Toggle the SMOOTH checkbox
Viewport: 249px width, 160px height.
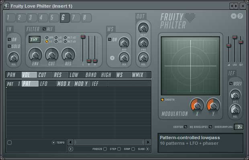pyautogui.click(x=162, y=99)
